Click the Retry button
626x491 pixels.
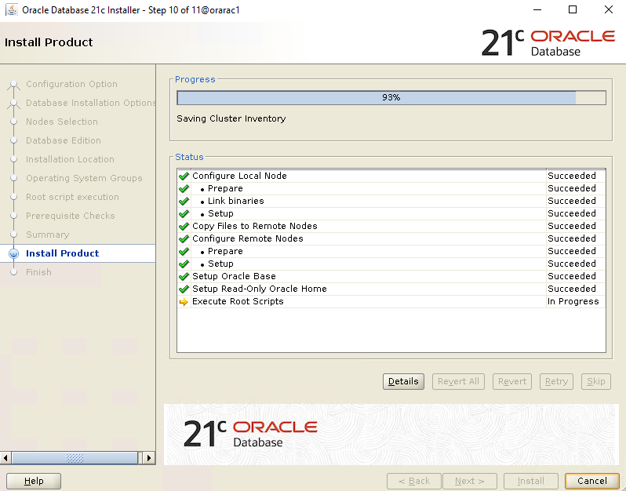[556, 381]
